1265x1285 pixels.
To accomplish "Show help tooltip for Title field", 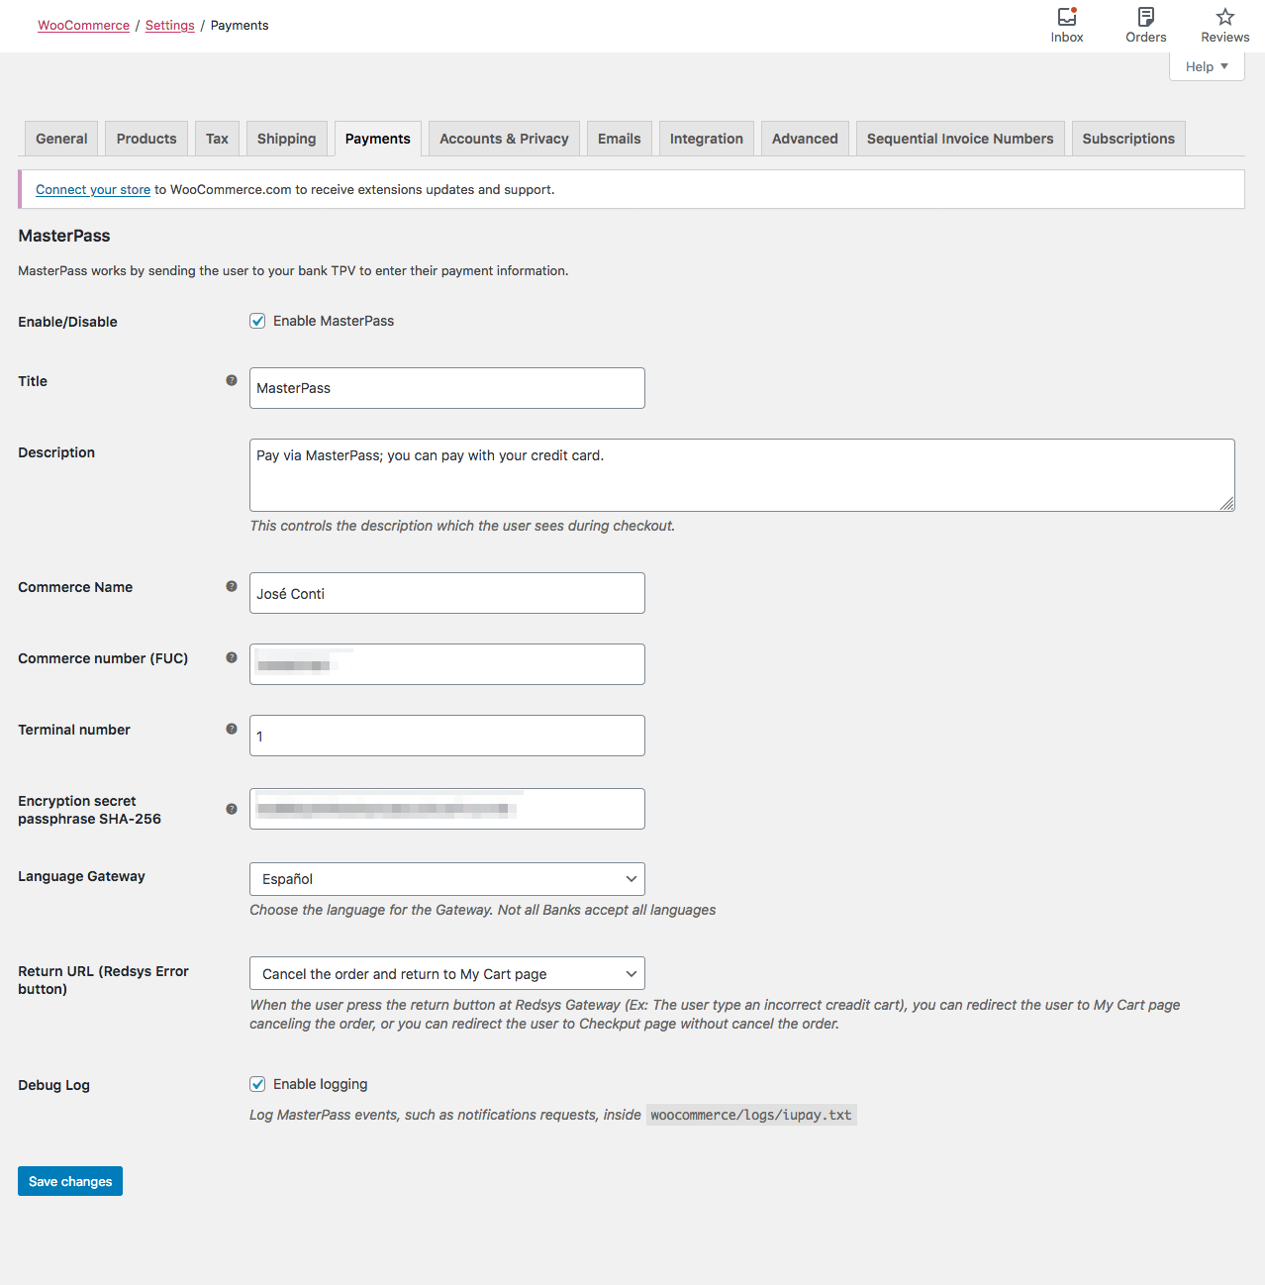I will click(x=232, y=380).
